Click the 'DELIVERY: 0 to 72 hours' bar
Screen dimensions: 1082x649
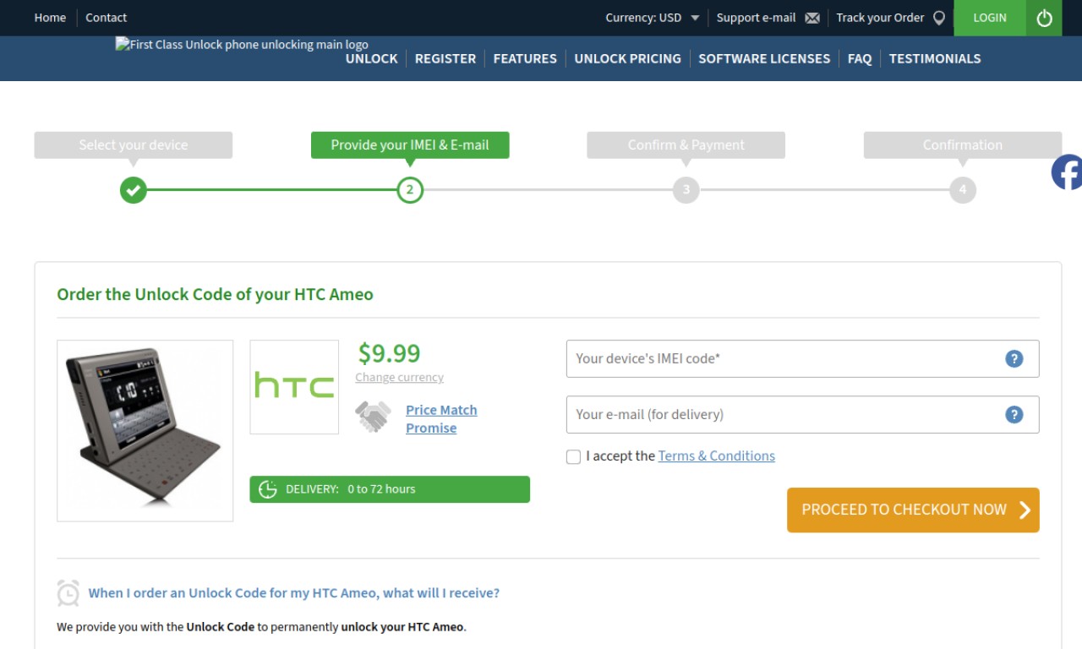pyautogui.click(x=390, y=489)
